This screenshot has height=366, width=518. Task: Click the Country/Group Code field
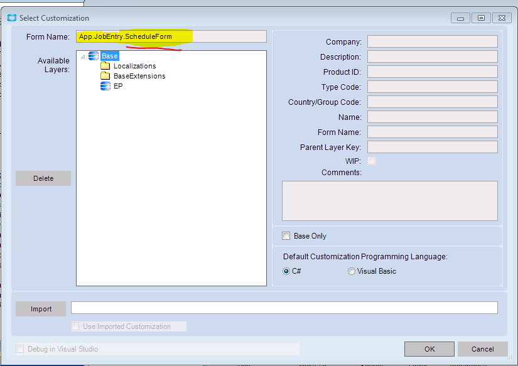pos(433,102)
